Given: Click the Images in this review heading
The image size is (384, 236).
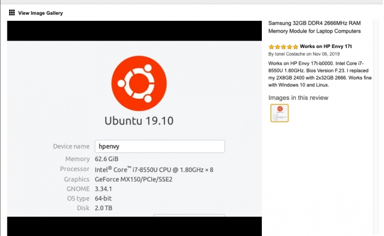Looking at the screenshot, I should pos(298,98).
